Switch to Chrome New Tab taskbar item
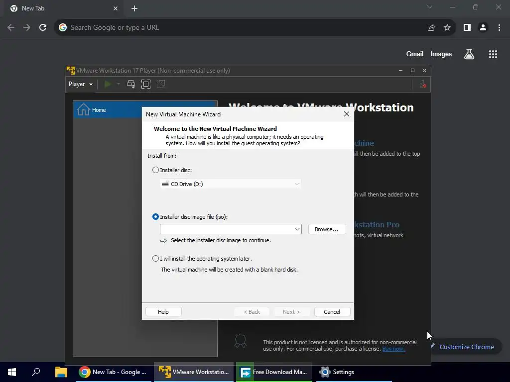 114,372
